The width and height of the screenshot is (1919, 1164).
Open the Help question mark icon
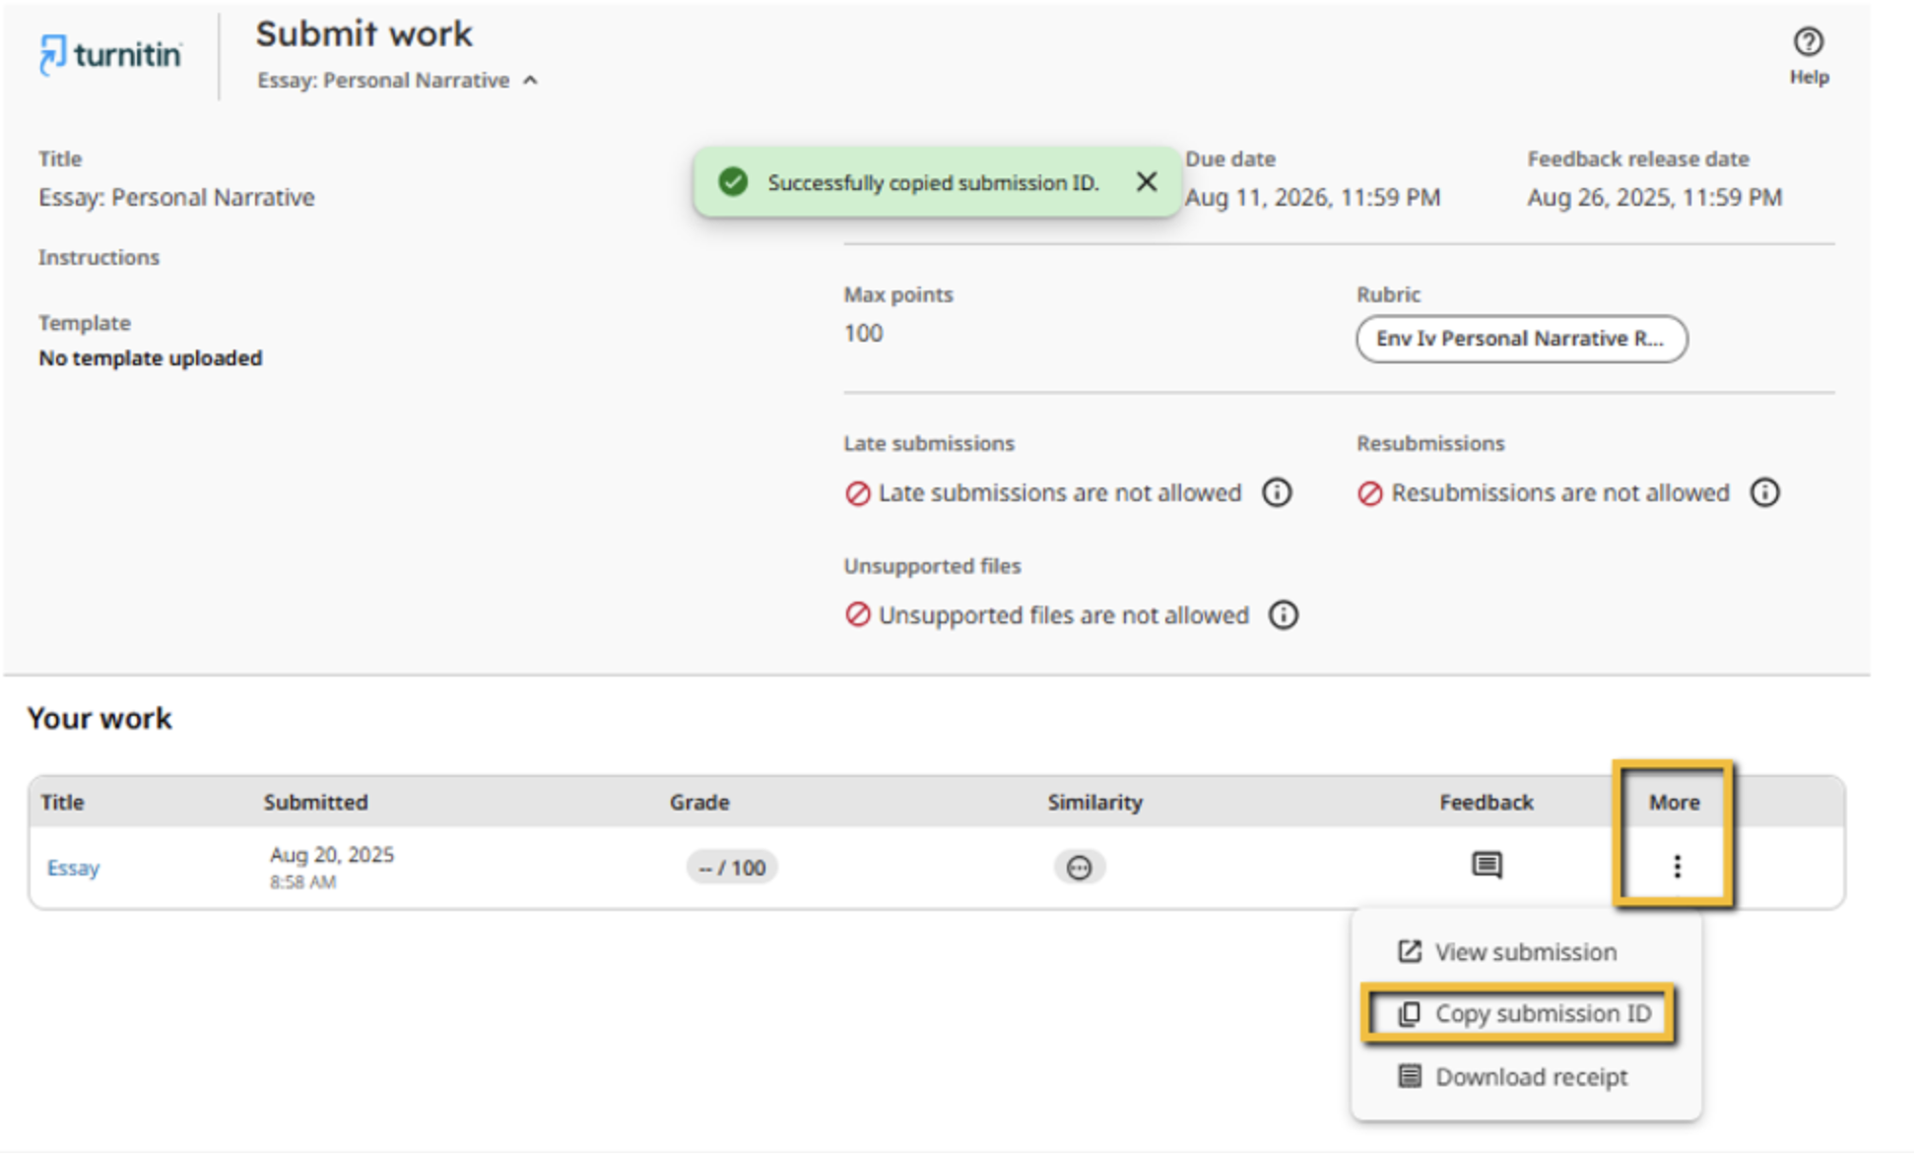click(1808, 42)
